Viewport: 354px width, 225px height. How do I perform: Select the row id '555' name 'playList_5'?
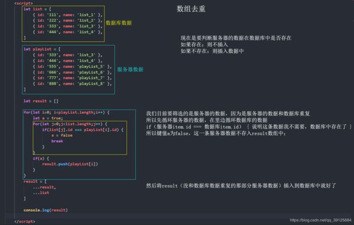72,66
